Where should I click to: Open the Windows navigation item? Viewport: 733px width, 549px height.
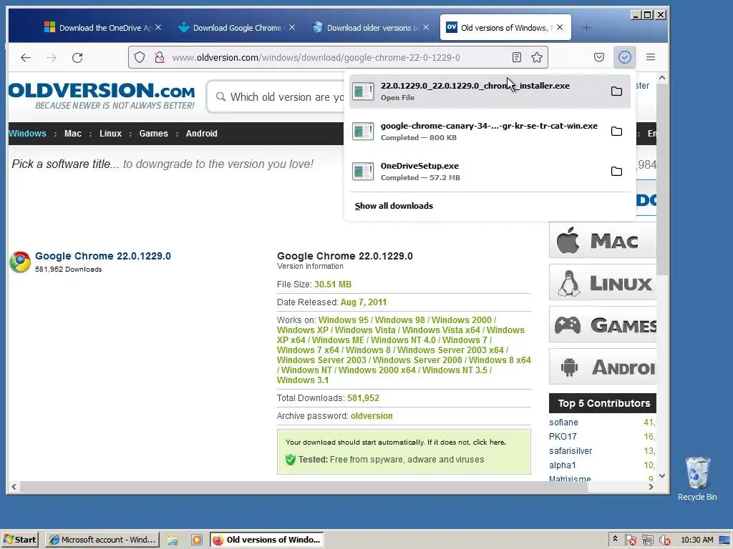(x=27, y=134)
